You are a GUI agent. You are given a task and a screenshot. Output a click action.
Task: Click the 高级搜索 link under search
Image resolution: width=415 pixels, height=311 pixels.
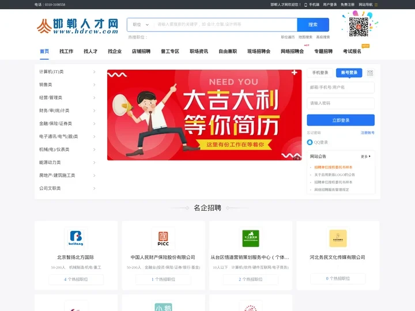point(323,37)
